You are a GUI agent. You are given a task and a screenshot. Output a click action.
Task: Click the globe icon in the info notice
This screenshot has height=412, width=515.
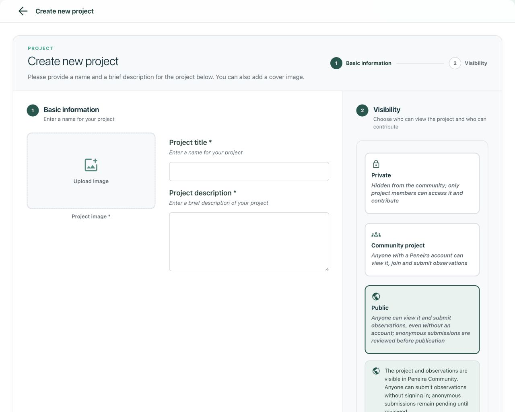tap(376, 371)
